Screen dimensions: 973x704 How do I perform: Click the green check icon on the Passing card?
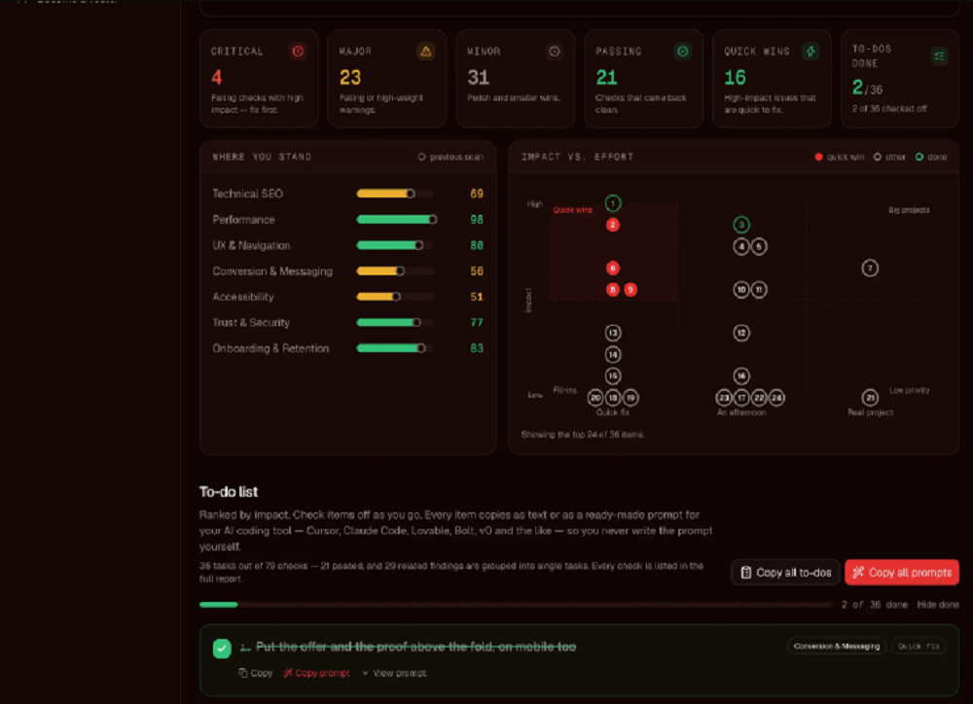(x=683, y=52)
